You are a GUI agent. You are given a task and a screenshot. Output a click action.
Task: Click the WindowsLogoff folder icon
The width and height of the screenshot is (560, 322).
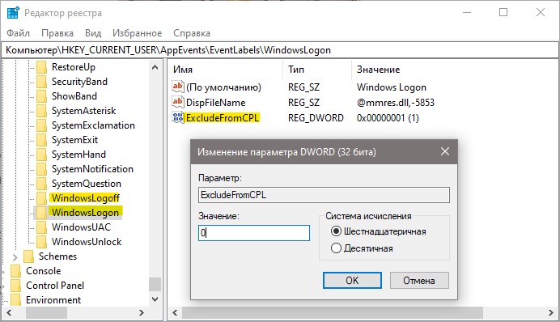tap(41, 198)
